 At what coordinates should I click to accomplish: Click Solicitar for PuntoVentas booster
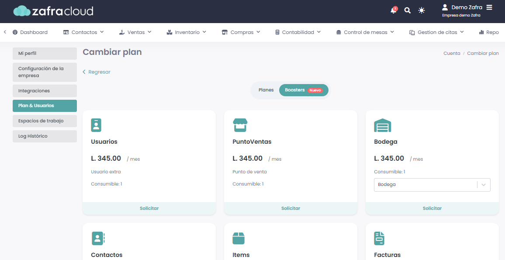point(291,208)
